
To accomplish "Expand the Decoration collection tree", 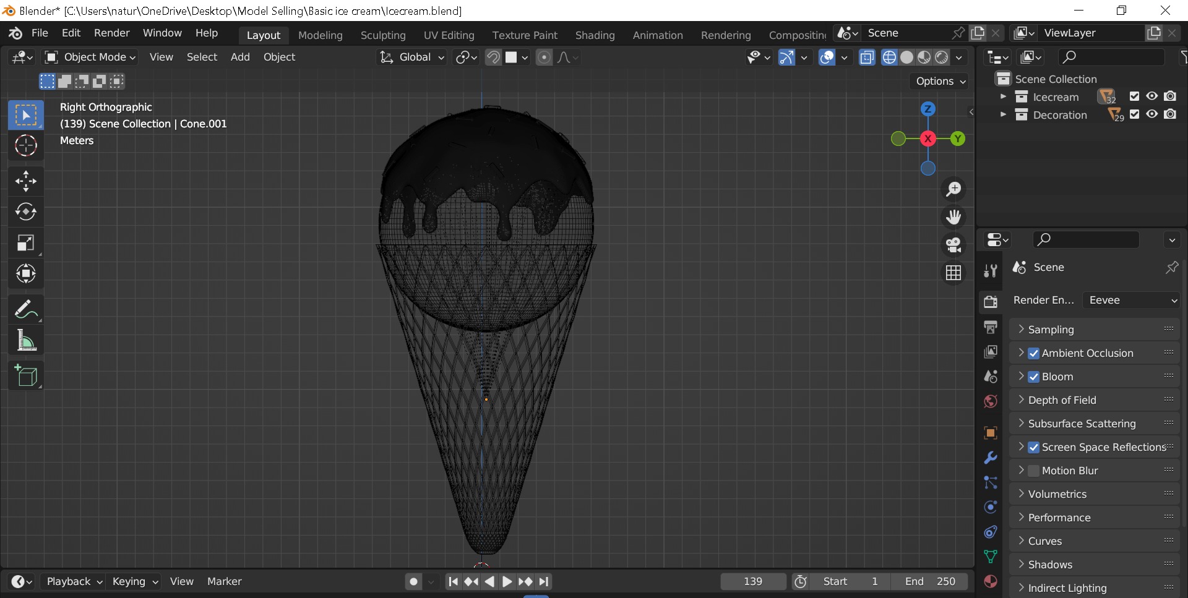I will [1003, 115].
